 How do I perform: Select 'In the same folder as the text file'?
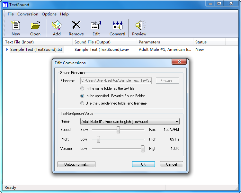83,88
